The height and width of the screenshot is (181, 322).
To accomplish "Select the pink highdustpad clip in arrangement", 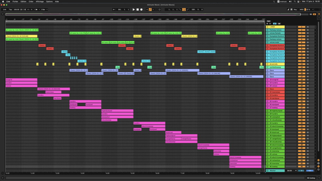I will [x=117, y=111].
